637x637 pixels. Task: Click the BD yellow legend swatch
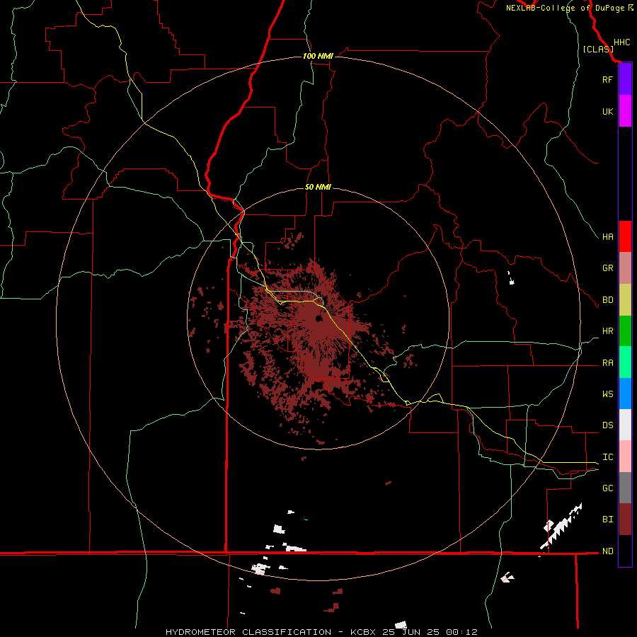pos(625,300)
